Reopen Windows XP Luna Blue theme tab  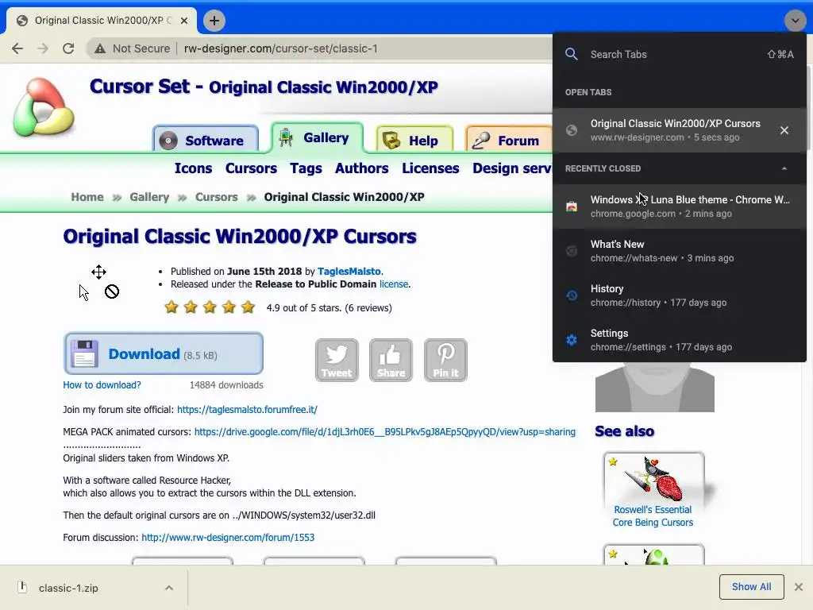[x=680, y=207]
